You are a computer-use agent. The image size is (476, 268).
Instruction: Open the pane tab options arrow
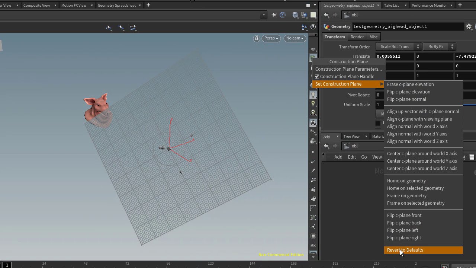coord(315,5)
